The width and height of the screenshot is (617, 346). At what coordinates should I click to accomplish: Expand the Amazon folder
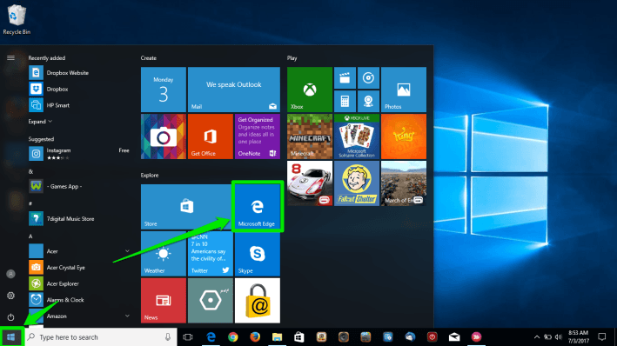pyautogui.click(x=78, y=316)
